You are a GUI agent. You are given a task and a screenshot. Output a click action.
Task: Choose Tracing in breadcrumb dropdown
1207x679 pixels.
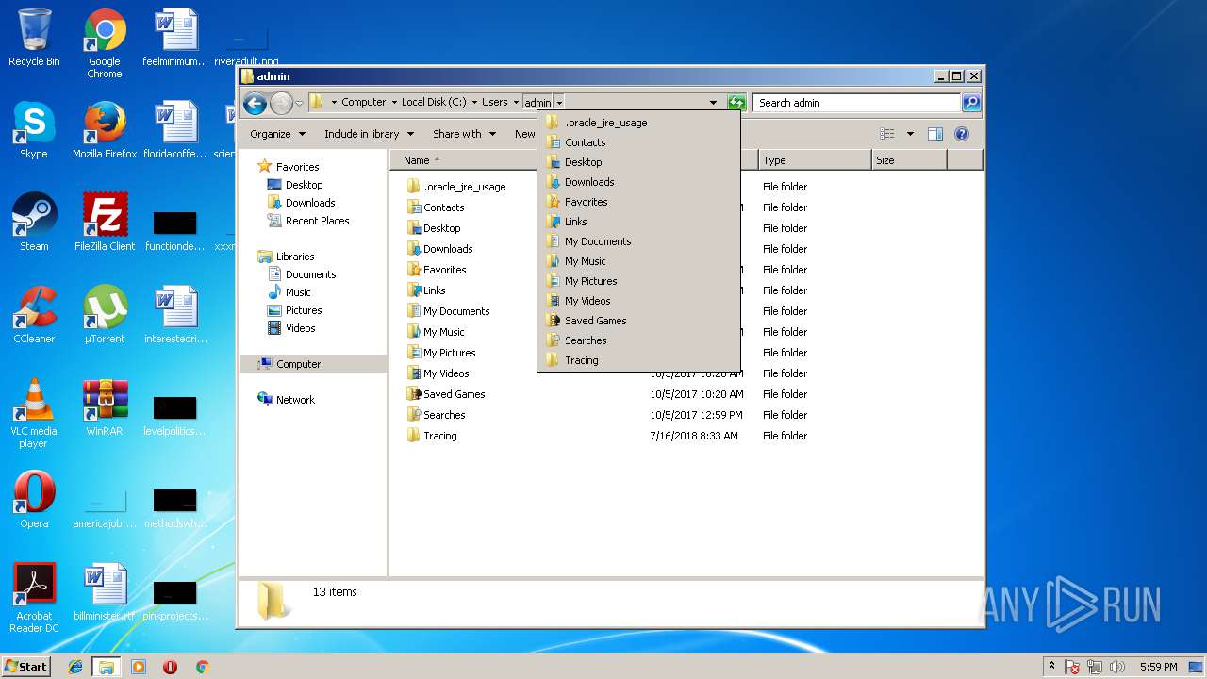pos(638,360)
